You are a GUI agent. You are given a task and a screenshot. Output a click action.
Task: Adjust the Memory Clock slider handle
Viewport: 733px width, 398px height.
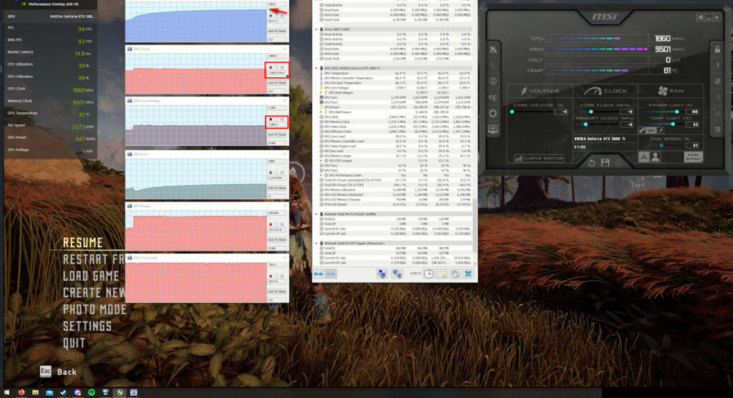(x=586, y=124)
